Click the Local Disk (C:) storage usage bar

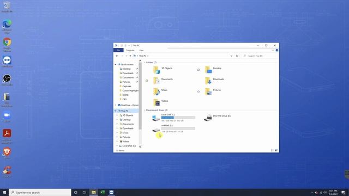click(x=178, y=118)
